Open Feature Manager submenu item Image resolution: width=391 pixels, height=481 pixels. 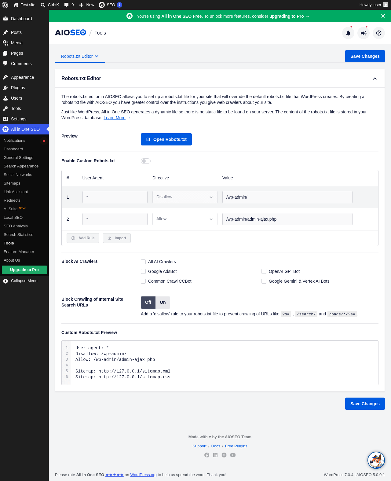click(x=19, y=252)
